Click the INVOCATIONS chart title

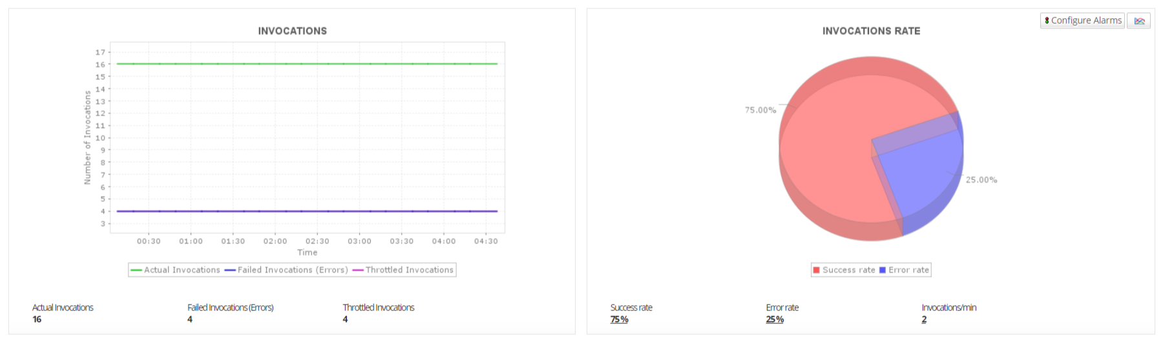pos(292,31)
